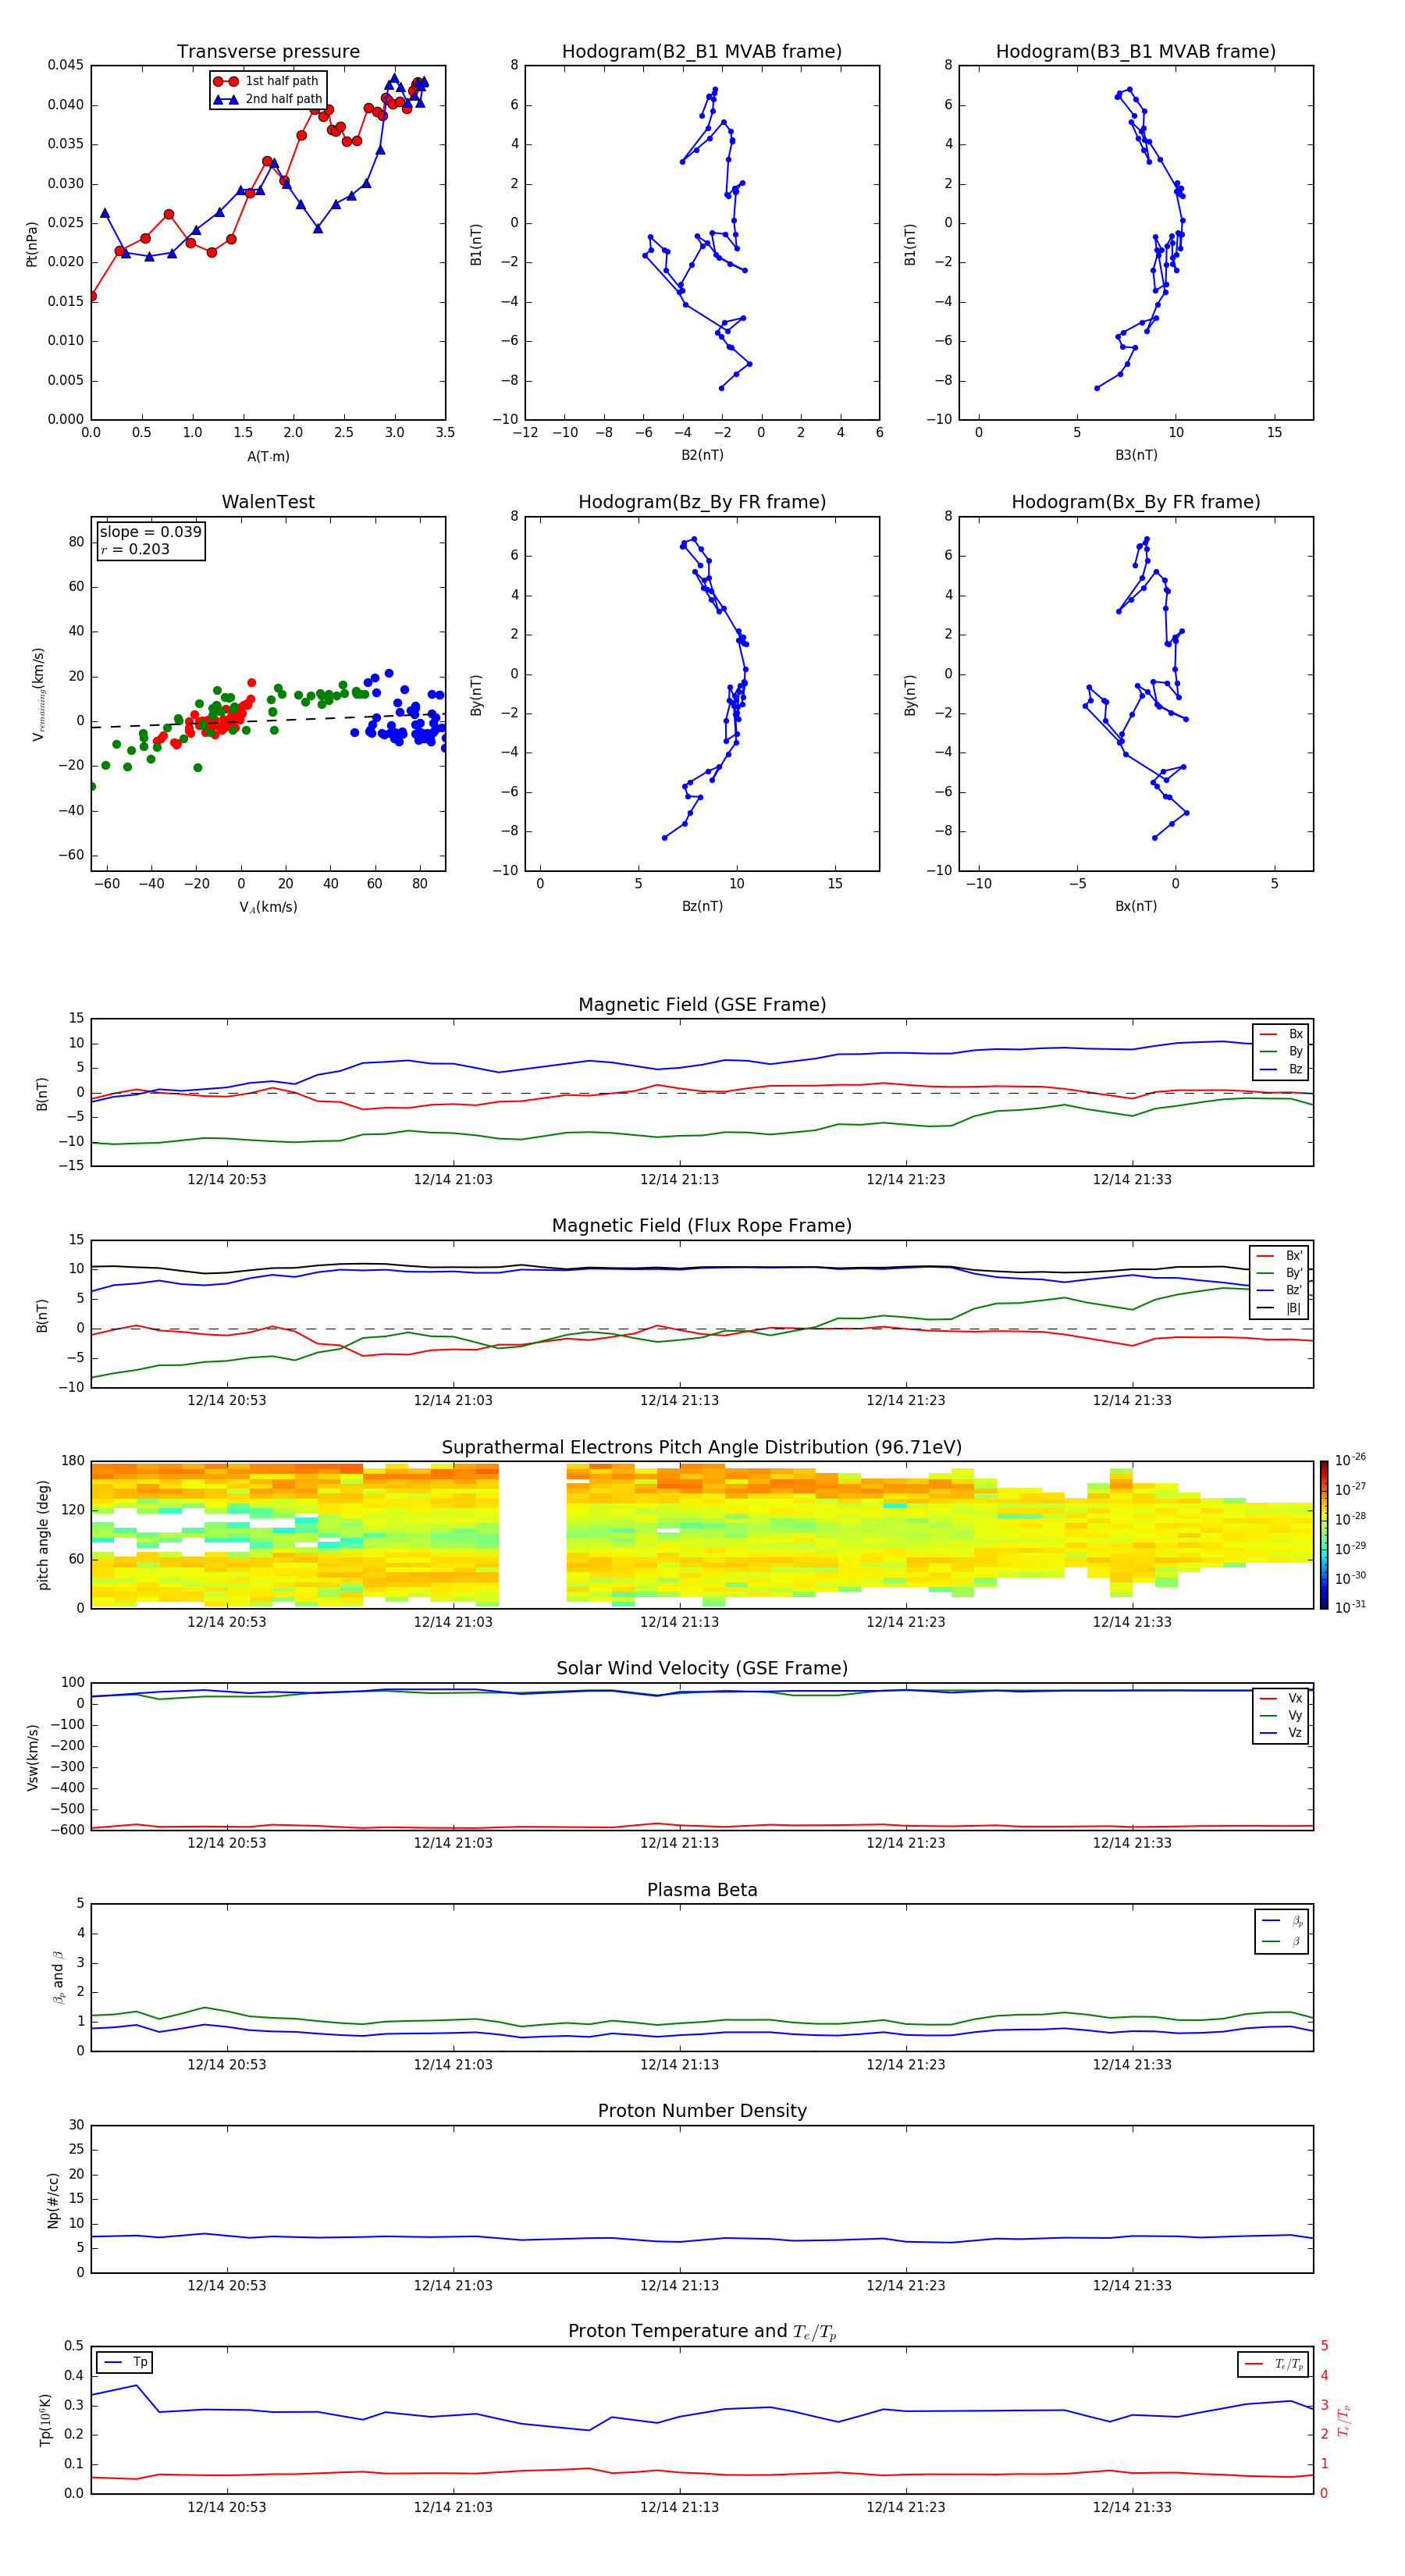Image resolution: width=1405 pixels, height=2576 pixels.
Task: Click the "B2(nT)" x-axis label
Action: click(x=702, y=455)
